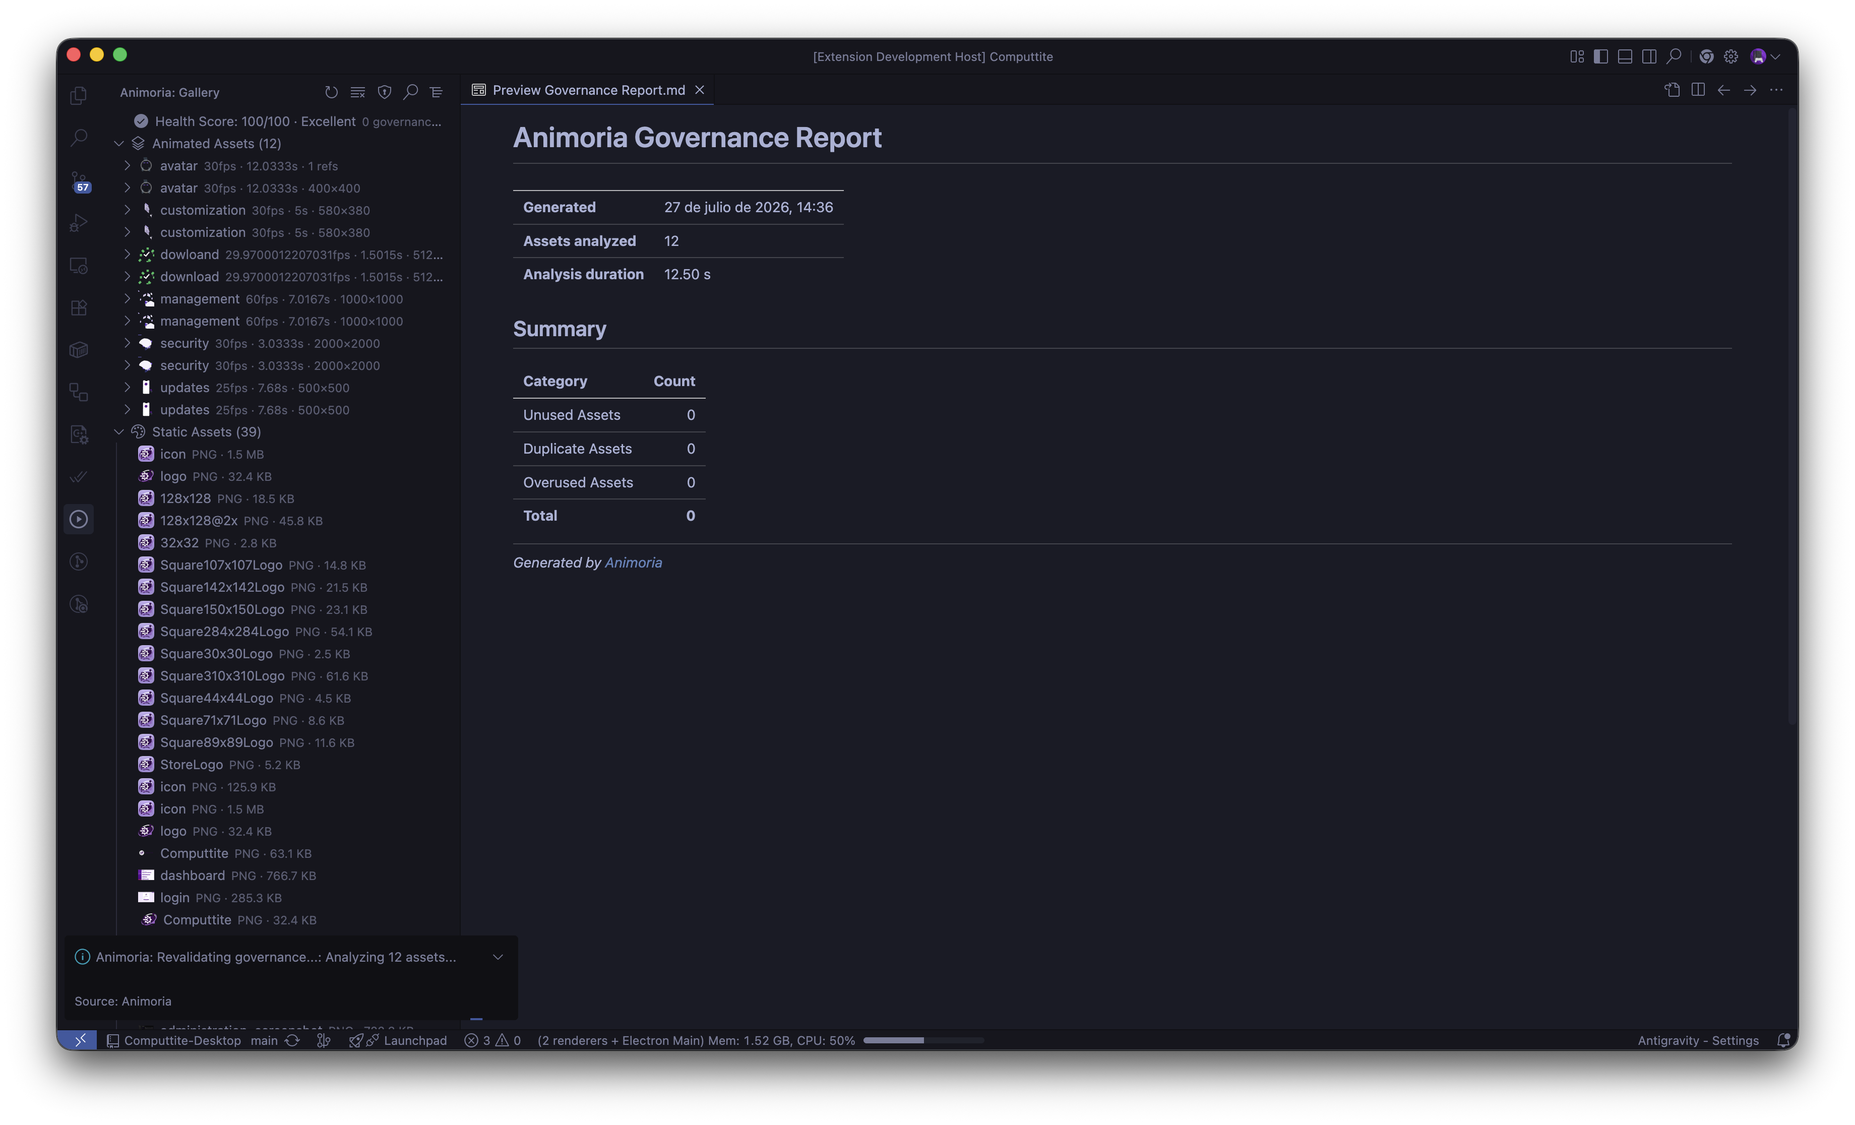The image size is (1855, 1125).
Task: Click Antigravity - Settings in the status bar
Action: [x=1698, y=1040]
